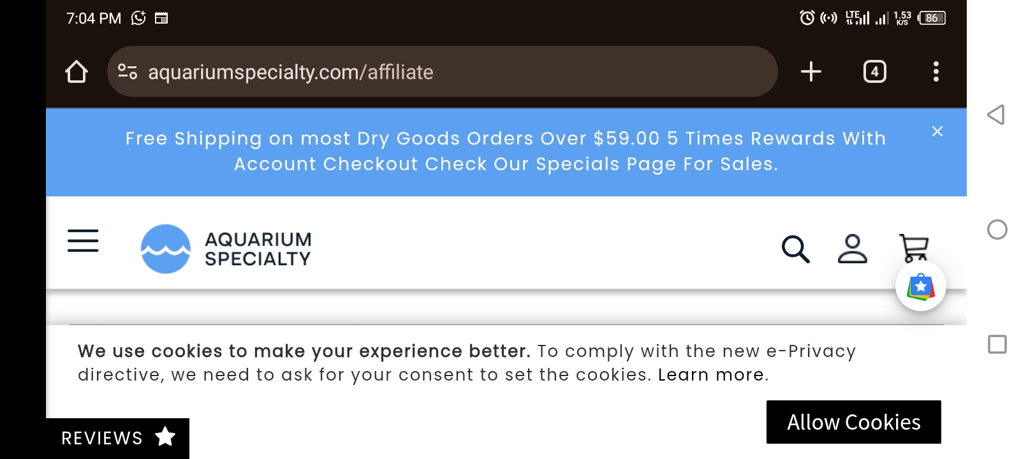The height and width of the screenshot is (459, 1028).
Task: Open the site search magnifier
Action: pos(796,249)
